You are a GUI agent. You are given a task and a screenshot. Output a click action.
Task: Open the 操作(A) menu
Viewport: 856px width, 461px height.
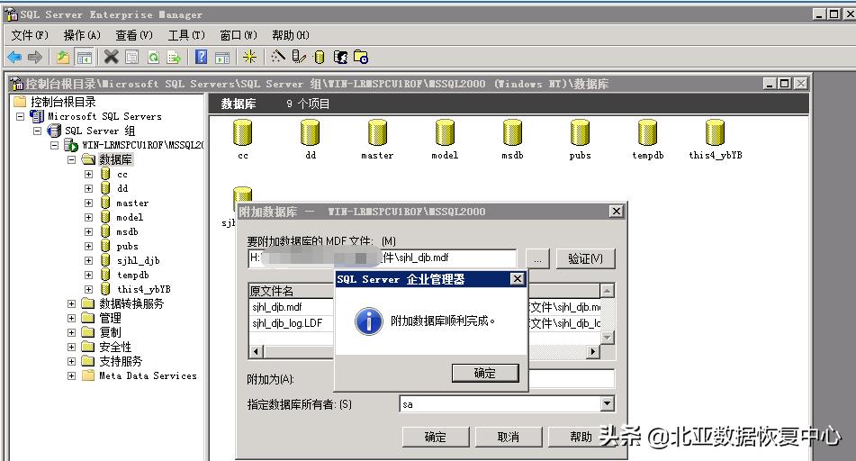pyautogui.click(x=82, y=35)
